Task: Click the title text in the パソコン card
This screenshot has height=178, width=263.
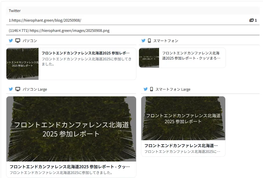Action: (x=86, y=53)
